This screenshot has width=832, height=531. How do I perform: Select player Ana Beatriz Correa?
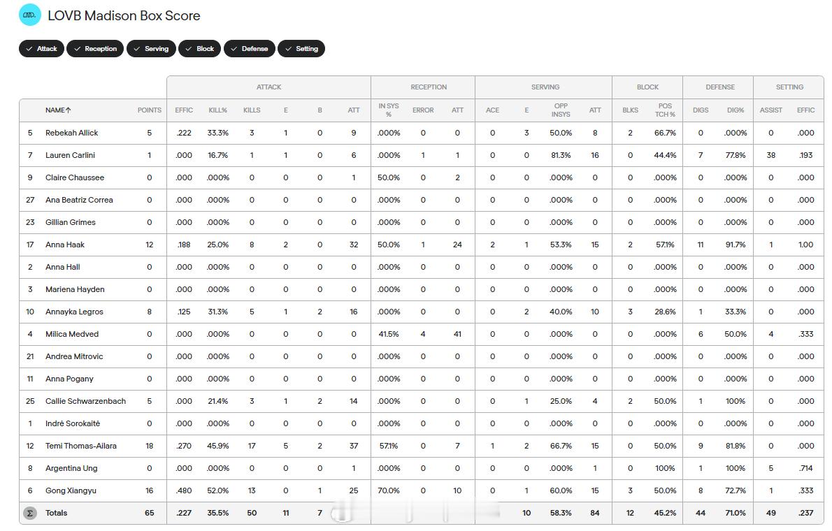79,200
